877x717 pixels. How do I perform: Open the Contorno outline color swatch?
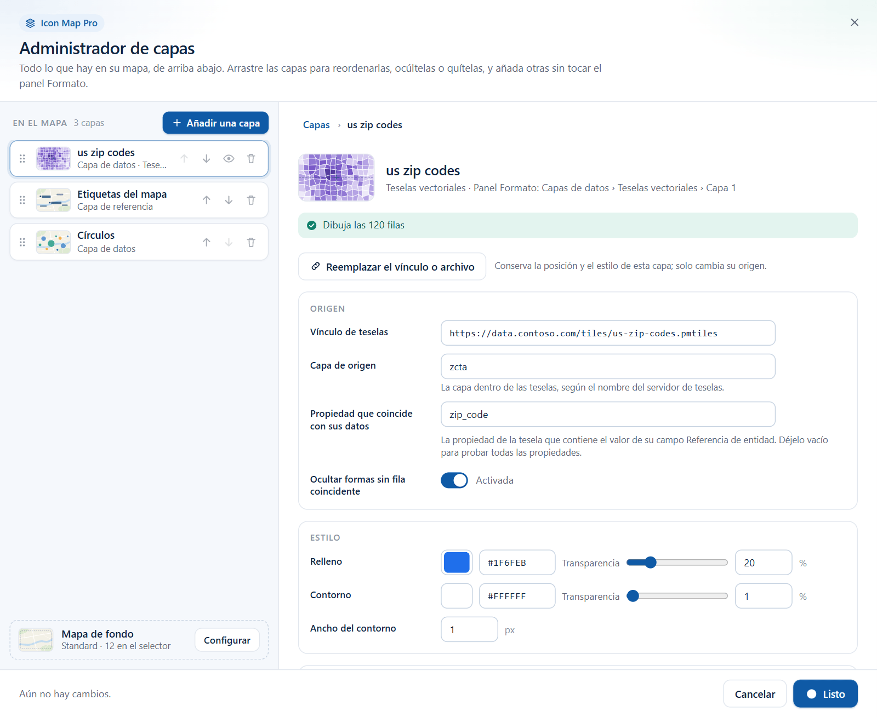pyautogui.click(x=457, y=596)
